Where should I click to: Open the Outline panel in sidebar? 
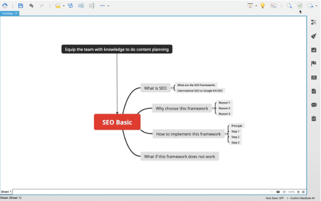314,22
